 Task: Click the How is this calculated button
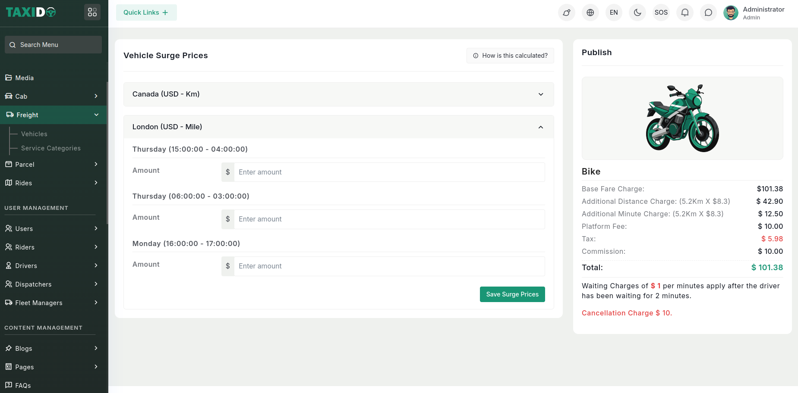[x=510, y=56]
